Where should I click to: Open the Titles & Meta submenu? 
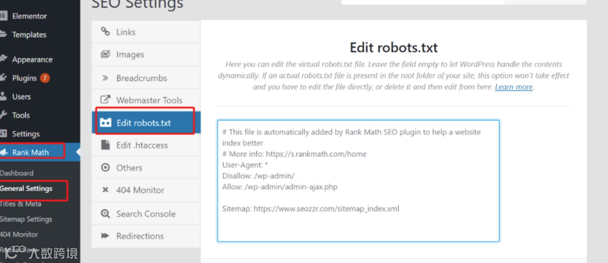pyautogui.click(x=21, y=204)
